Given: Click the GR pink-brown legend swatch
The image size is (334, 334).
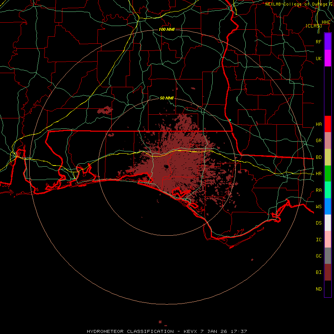Looking at the screenshot, I should [328, 141].
